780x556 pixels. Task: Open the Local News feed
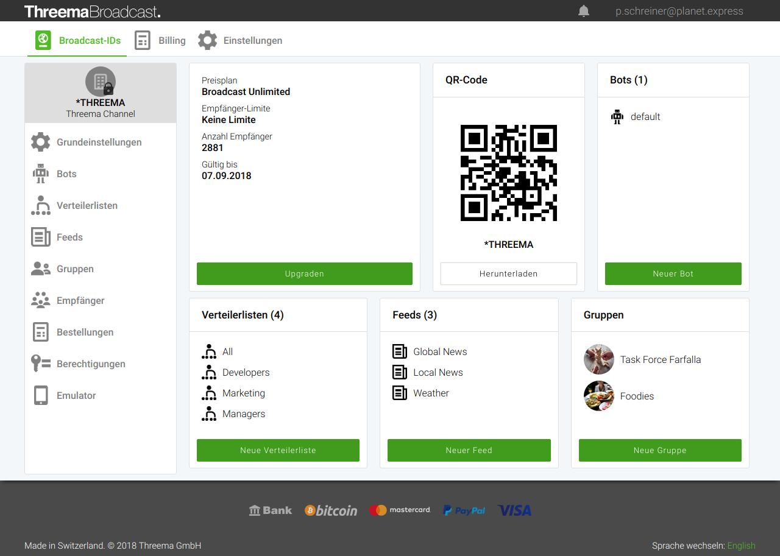(438, 373)
